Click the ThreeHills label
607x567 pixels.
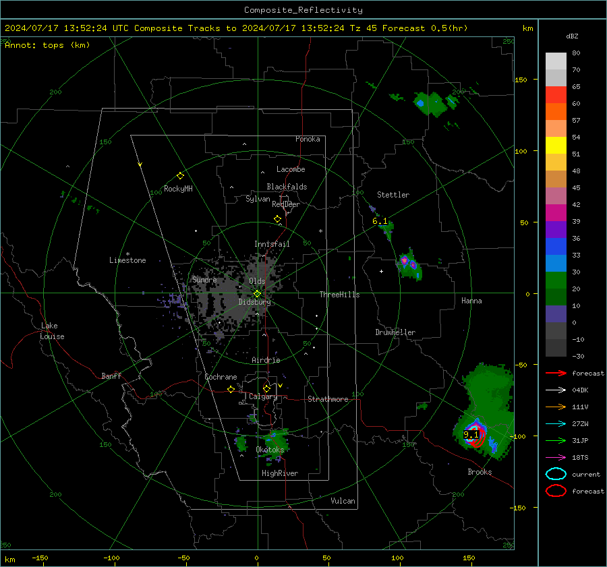(339, 295)
